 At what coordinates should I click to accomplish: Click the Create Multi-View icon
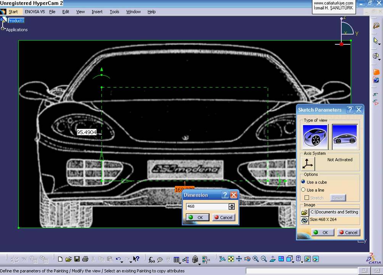coord(281,259)
